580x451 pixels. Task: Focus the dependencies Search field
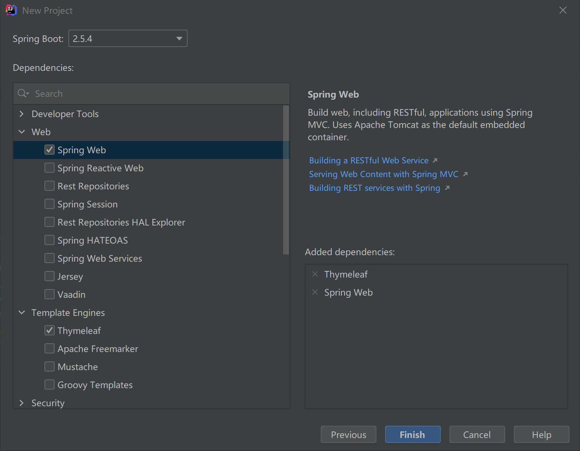pos(152,94)
